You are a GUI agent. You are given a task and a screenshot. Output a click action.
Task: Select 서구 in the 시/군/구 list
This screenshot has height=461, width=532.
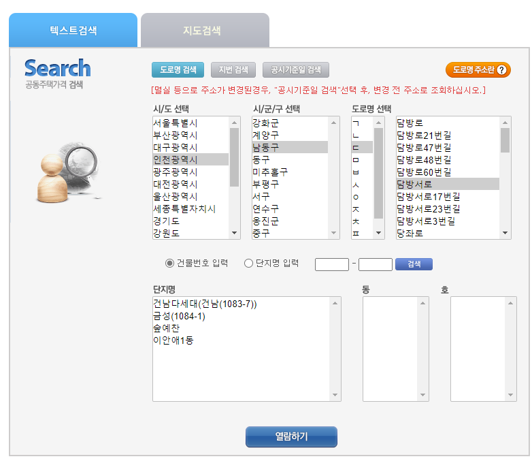coord(290,196)
